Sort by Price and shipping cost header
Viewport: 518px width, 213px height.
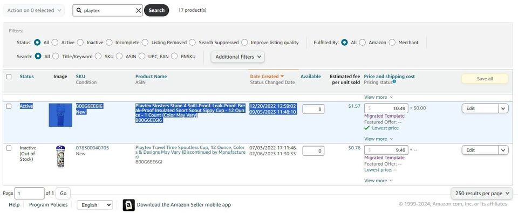point(389,76)
